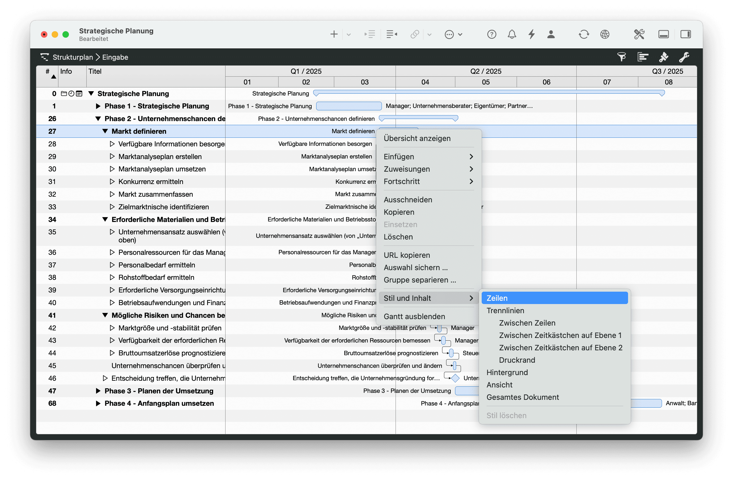733x480 pixels.
Task: Click the milestone diamond in row 46
Action: (x=455, y=378)
